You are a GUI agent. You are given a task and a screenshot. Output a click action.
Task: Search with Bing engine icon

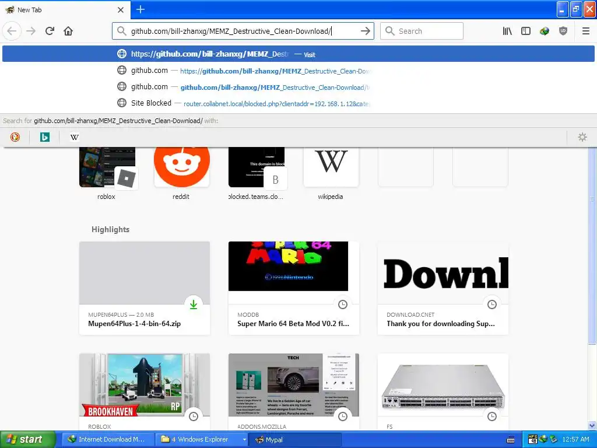44,137
